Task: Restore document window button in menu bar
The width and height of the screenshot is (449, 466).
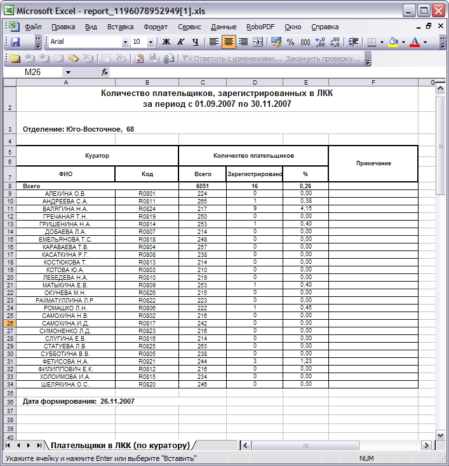Action: pos(429,26)
